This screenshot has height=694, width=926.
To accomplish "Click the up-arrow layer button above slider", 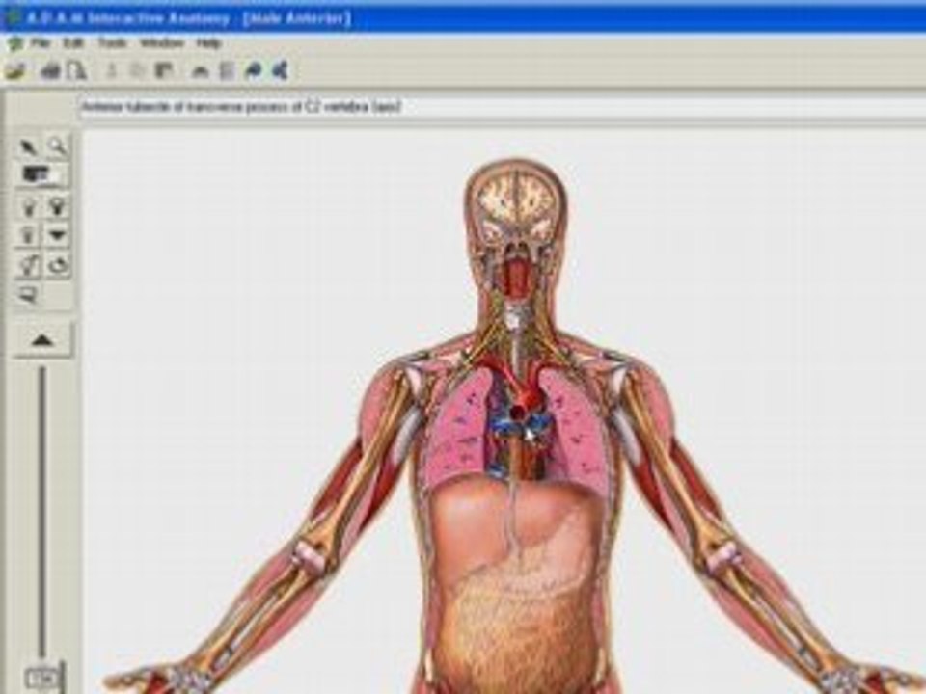I will 41,340.
